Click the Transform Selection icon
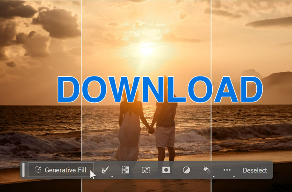 coord(146,170)
